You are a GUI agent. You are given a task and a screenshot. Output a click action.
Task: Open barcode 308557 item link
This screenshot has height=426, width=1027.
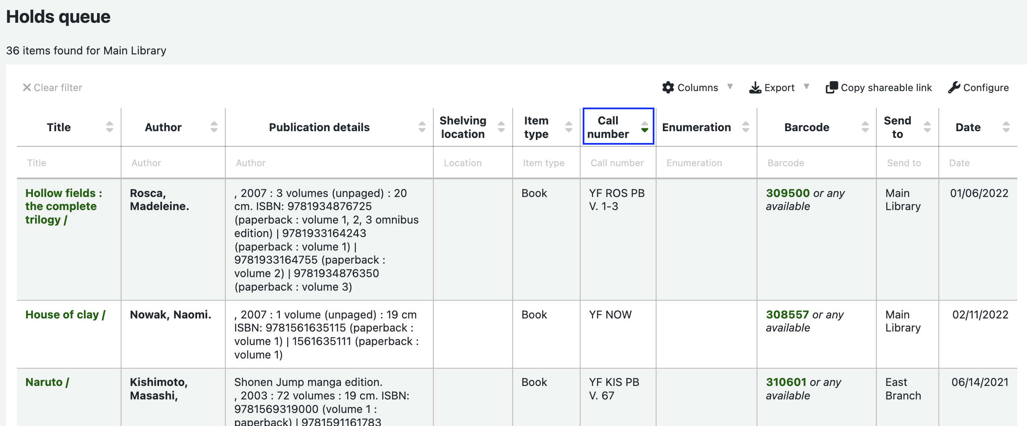point(787,315)
